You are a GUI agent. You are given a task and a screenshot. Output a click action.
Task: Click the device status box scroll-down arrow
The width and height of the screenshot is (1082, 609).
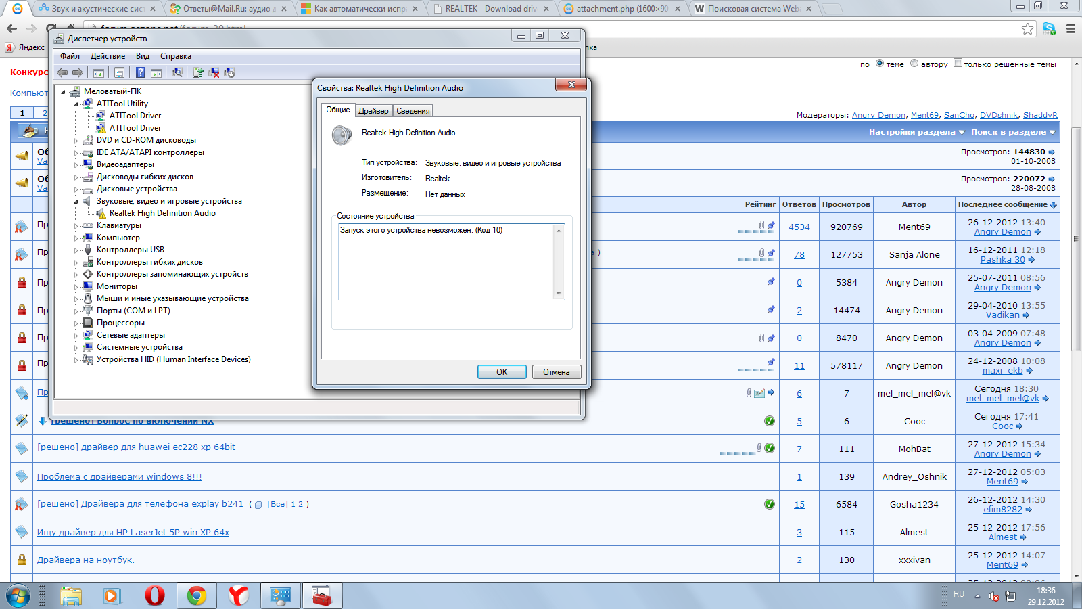point(559,294)
